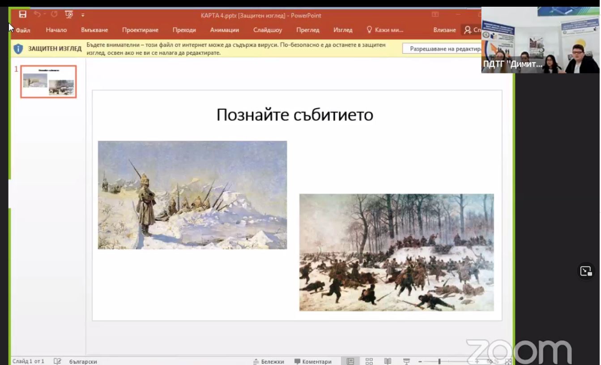Click the Влизане sign-in link

[x=444, y=30]
